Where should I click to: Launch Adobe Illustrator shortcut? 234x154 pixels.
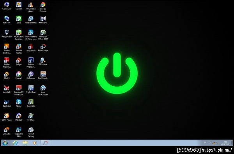7,49
